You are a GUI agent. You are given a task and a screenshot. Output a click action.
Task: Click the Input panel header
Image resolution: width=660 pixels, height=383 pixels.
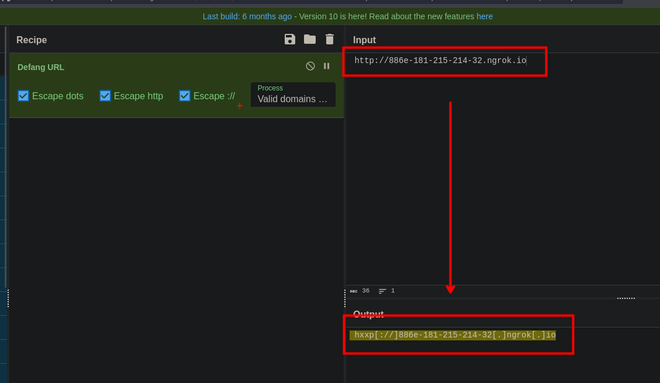pos(364,40)
